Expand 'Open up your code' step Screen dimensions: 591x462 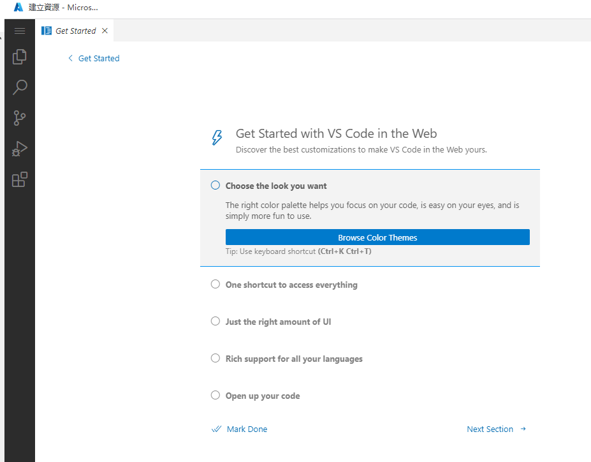[263, 396]
